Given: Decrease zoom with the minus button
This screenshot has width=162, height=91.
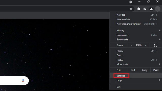Looking at the screenshot, I should (x=131, y=45).
